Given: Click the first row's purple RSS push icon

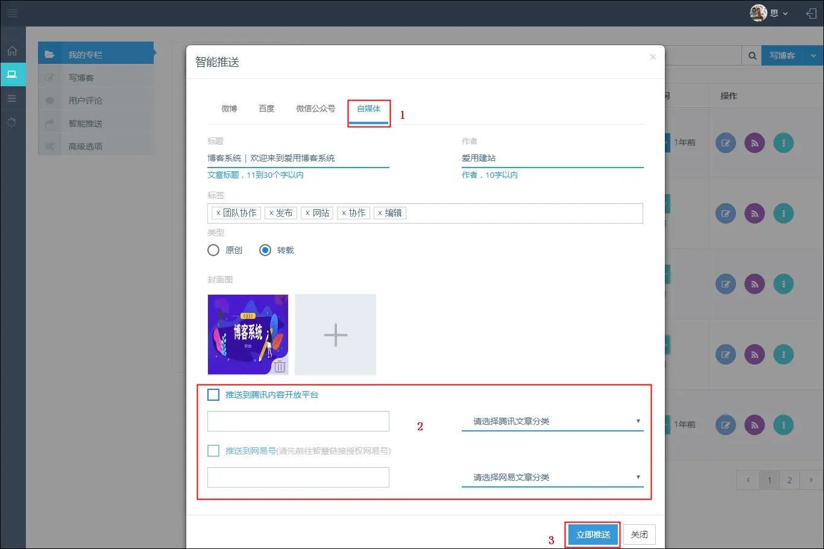Looking at the screenshot, I should (x=754, y=143).
